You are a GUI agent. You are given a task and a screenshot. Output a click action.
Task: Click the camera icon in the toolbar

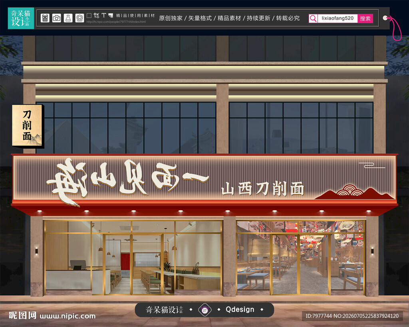tap(57, 18)
